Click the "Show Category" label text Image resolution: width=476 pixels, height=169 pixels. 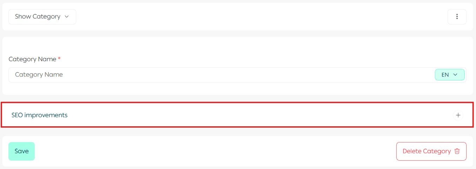[x=38, y=17]
